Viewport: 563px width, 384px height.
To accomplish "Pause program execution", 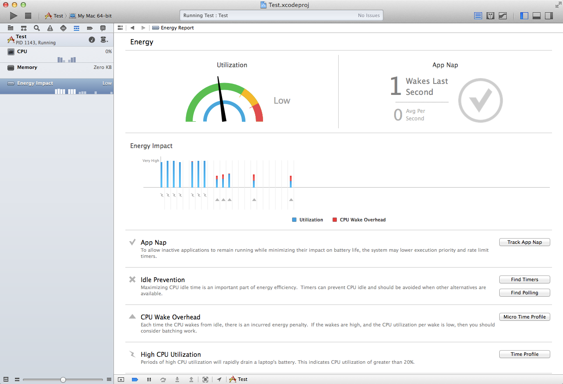I will pyautogui.click(x=149, y=379).
